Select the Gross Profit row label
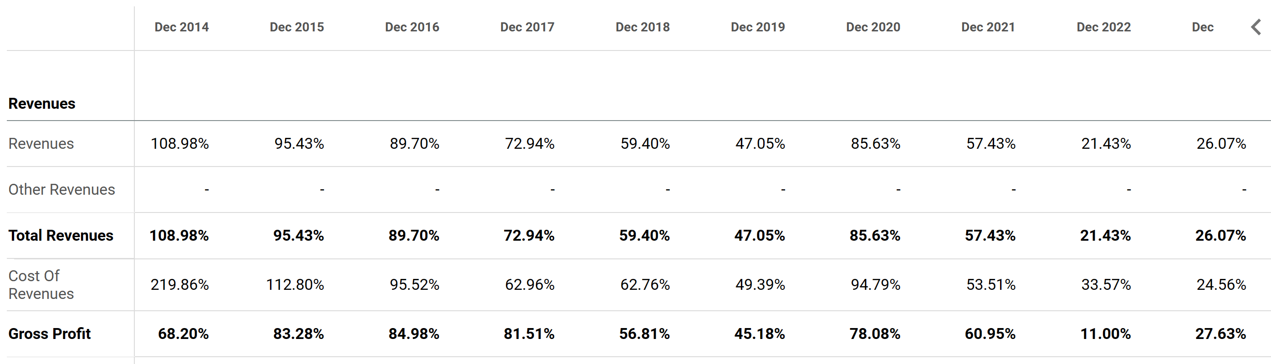This screenshot has width=1271, height=364. coord(49,334)
